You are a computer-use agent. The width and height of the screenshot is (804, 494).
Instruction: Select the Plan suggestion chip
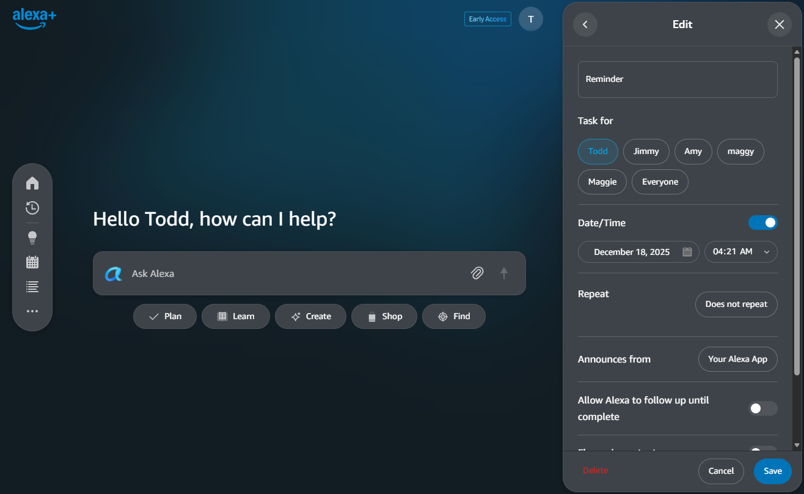(165, 316)
